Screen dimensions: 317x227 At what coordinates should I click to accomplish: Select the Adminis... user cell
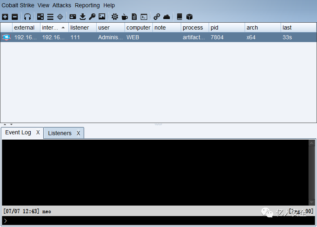[110, 37]
